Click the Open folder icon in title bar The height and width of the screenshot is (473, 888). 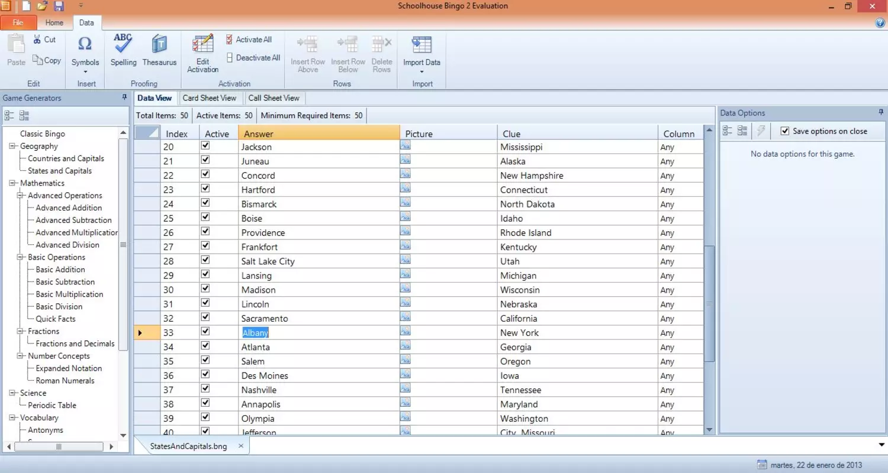click(42, 7)
